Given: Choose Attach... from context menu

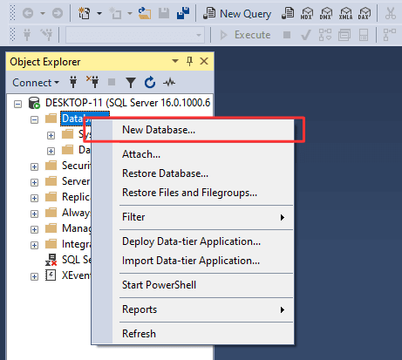Looking at the screenshot, I should pyautogui.click(x=192, y=154).
